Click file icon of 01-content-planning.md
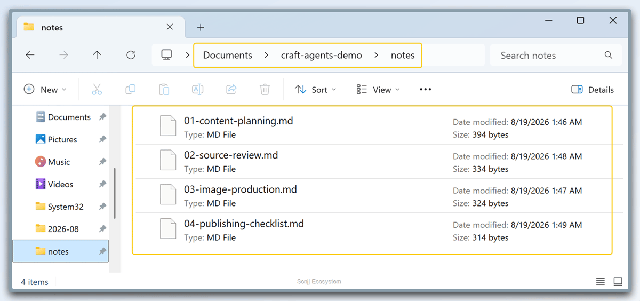The width and height of the screenshot is (640, 301). (x=168, y=127)
